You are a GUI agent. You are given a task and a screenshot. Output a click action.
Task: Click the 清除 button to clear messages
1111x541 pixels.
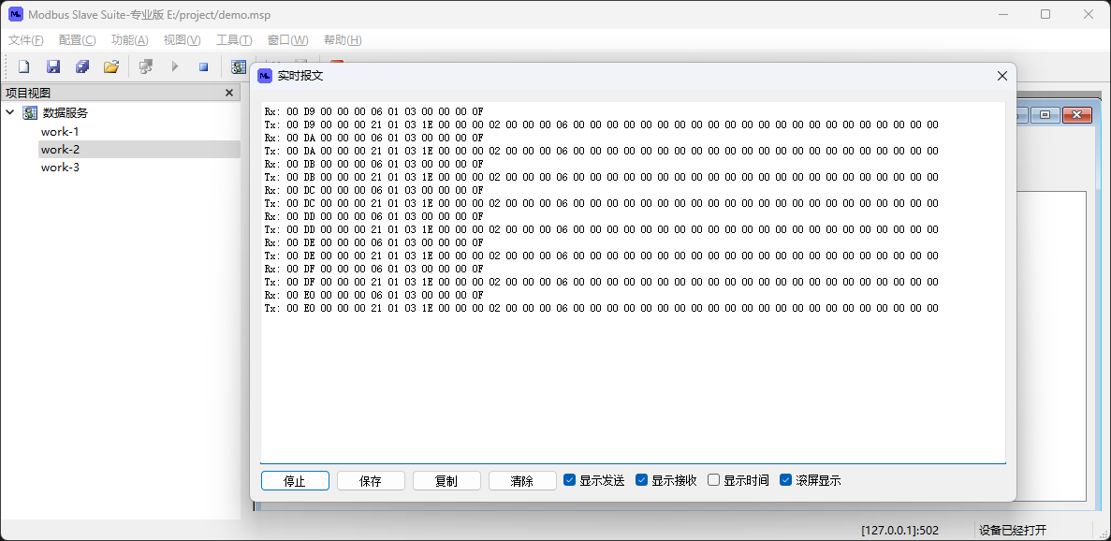[x=522, y=481]
